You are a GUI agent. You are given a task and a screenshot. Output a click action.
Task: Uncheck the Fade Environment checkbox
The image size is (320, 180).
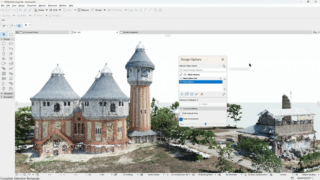pos(181,119)
